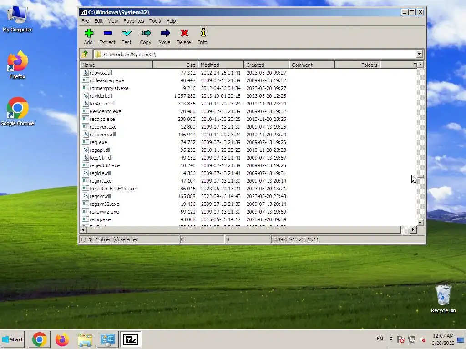Open the Tools menu
Screen dimensions: 466x349
click(155, 21)
